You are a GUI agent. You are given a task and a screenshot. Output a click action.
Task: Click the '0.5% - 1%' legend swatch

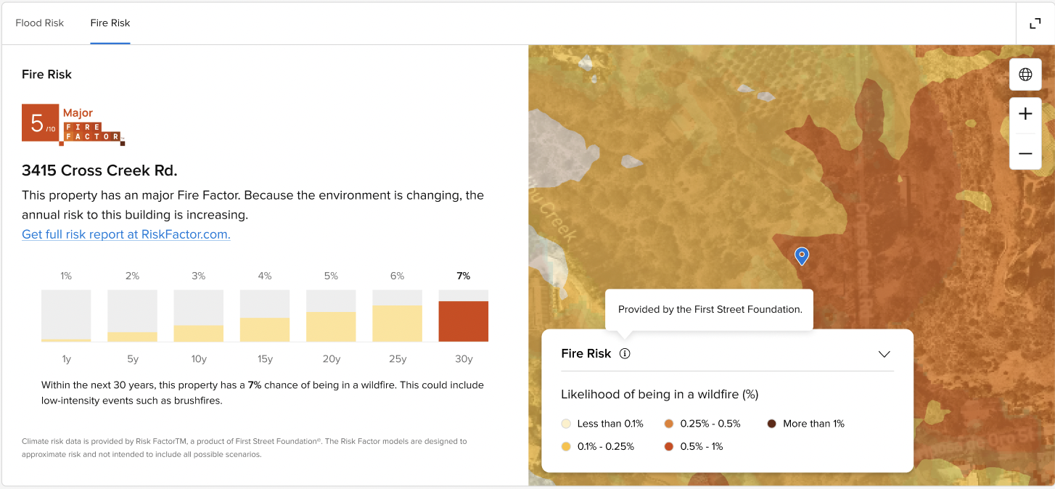pos(669,447)
